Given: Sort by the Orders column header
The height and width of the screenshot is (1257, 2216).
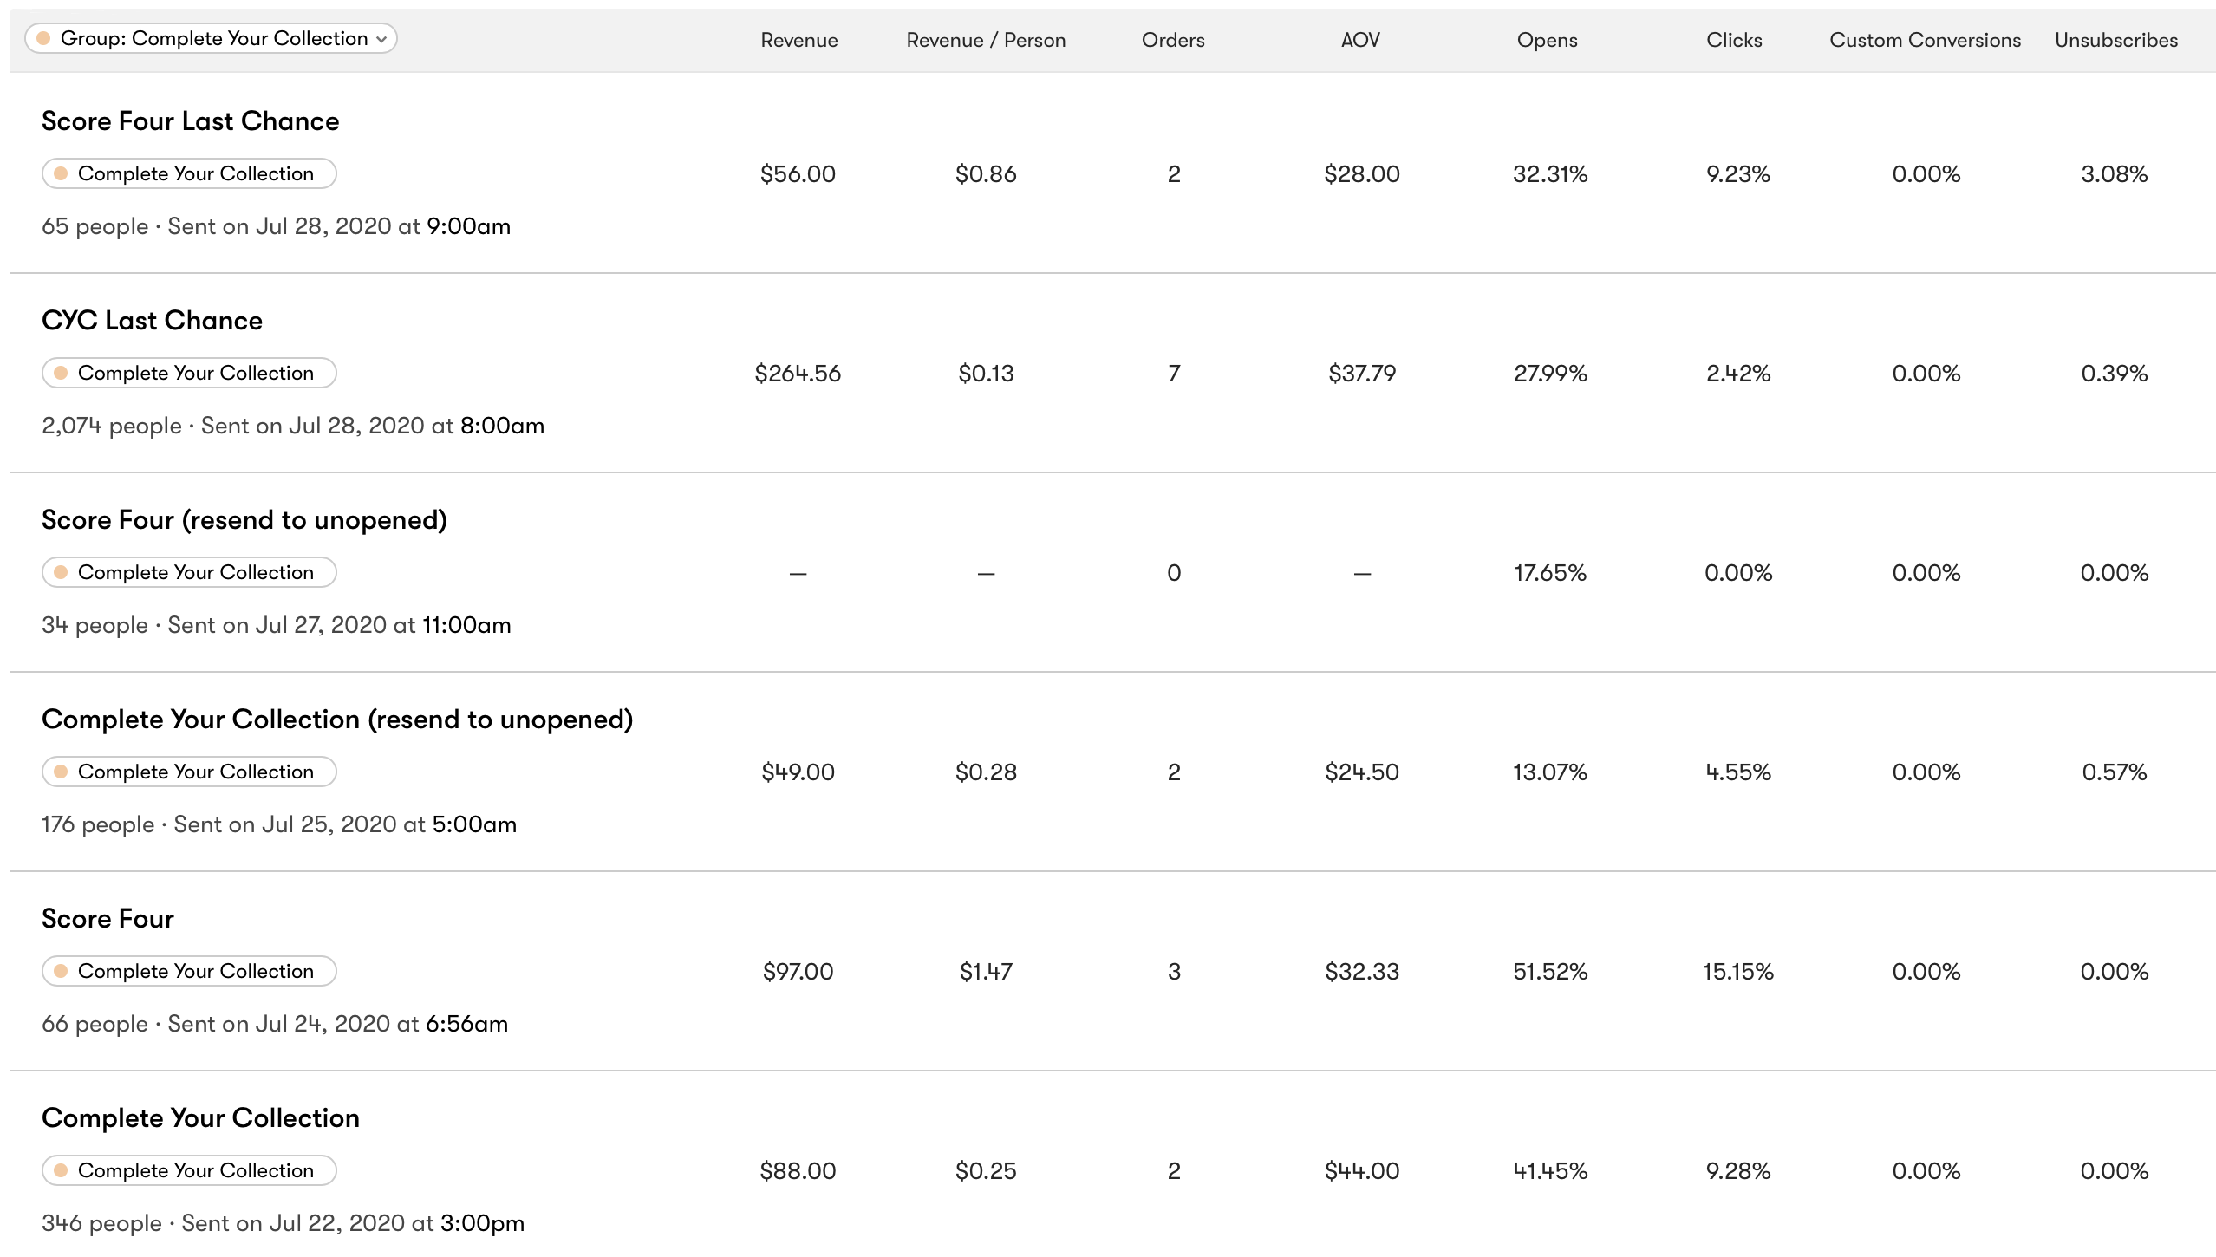Looking at the screenshot, I should [x=1173, y=40].
